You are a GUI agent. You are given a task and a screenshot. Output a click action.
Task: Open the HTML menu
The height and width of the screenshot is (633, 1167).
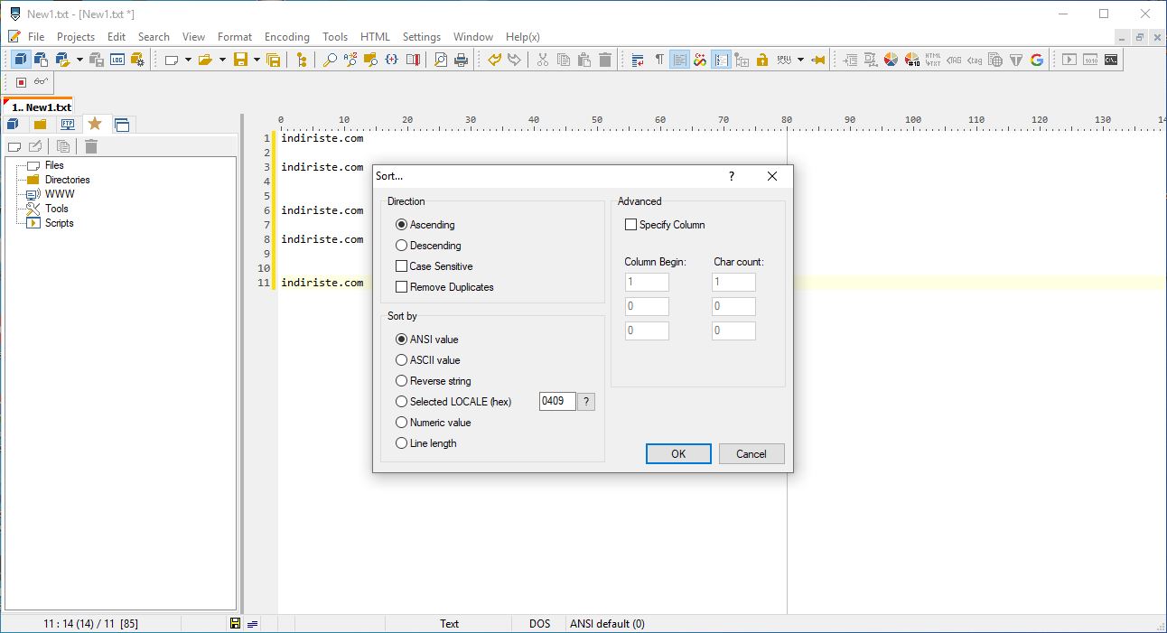click(x=375, y=37)
